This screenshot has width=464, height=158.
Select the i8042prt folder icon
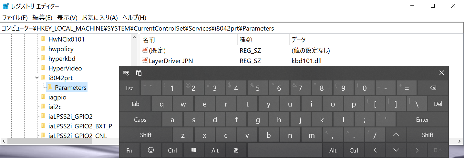(x=43, y=78)
